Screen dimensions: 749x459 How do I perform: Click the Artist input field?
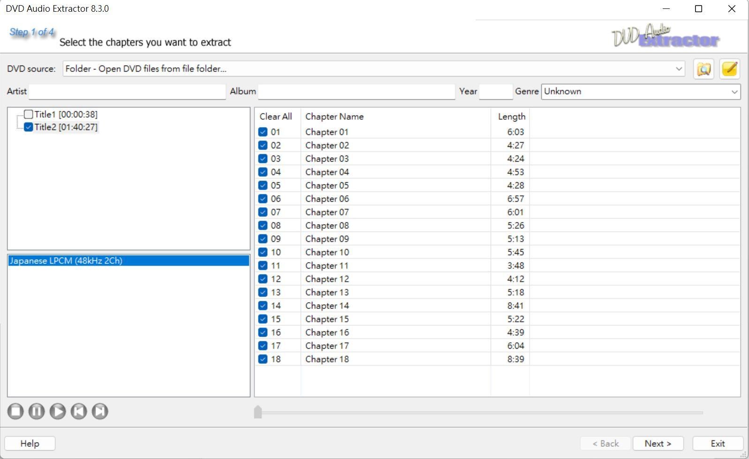pos(127,91)
